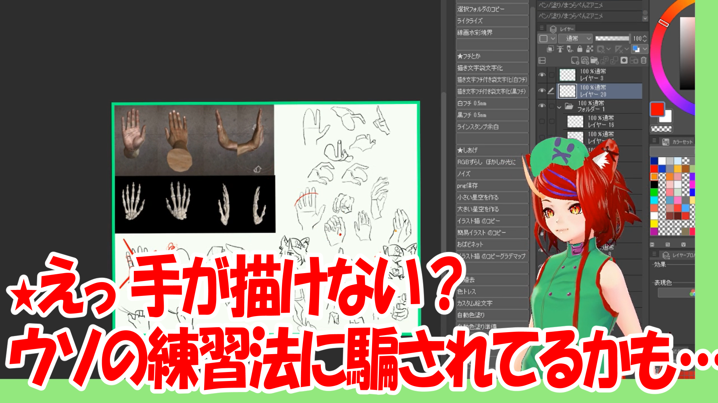Hide layer 20 with eye icon
The height and width of the screenshot is (403, 718).
pos(541,91)
